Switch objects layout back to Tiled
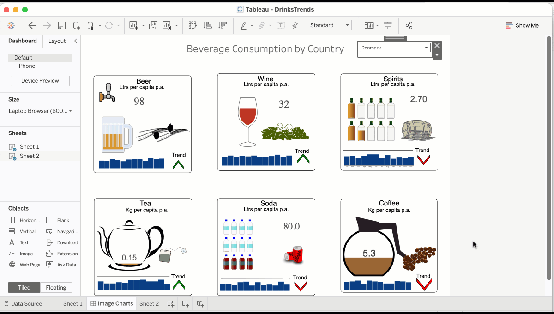554x314 pixels. [x=24, y=287]
